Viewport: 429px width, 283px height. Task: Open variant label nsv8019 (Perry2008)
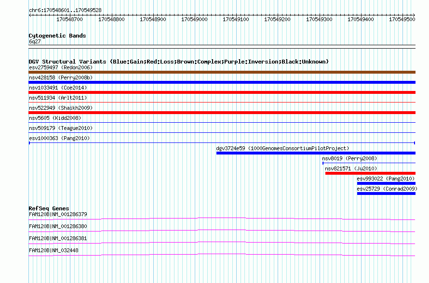coord(349,158)
